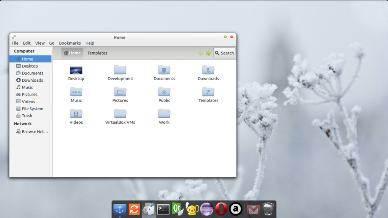Click the orange sync/update icon in the dock
Viewport: 388px width, 218px height.
tap(134, 209)
